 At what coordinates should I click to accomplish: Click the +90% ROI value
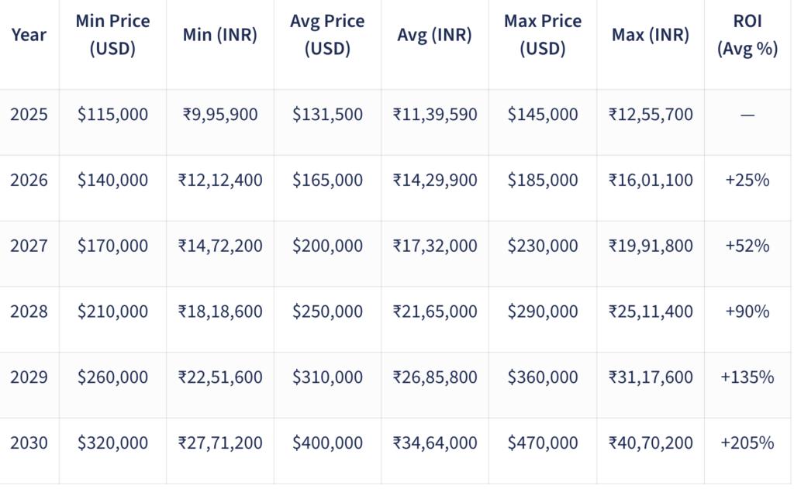747,312
